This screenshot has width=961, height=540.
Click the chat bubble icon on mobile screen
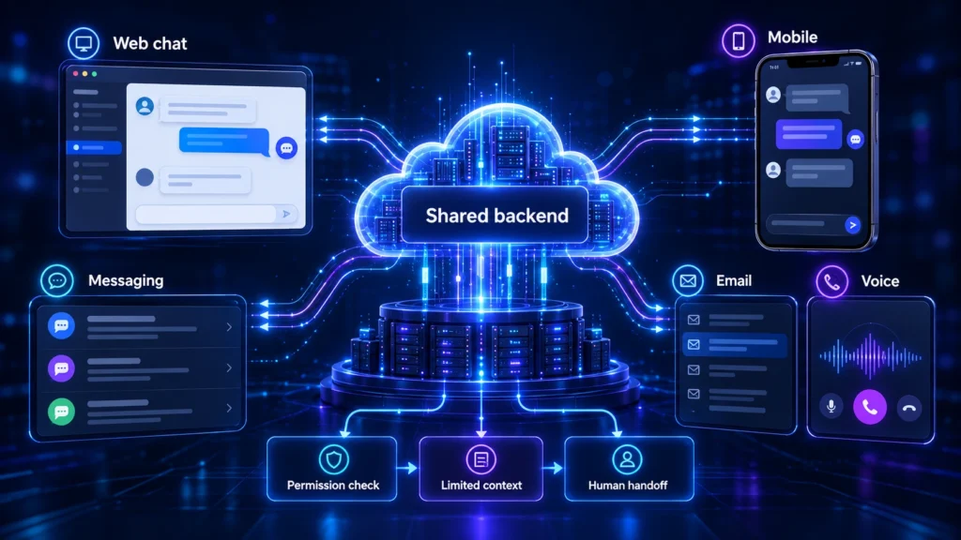tap(856, 140)
